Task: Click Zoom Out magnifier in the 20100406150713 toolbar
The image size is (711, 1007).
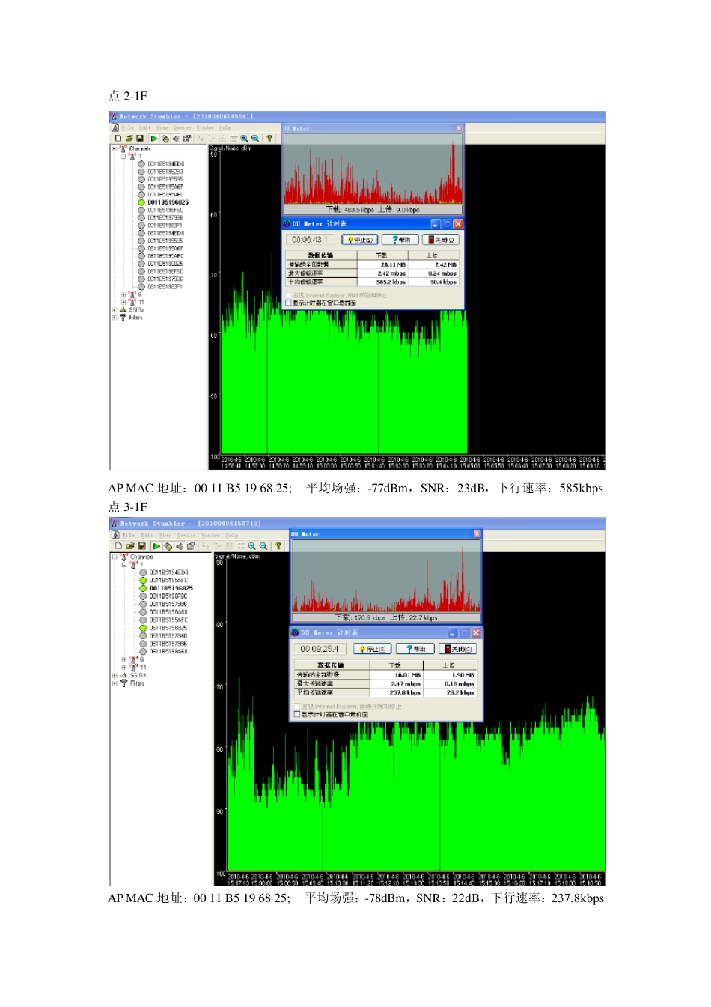Action: click(x=263, y=546)
